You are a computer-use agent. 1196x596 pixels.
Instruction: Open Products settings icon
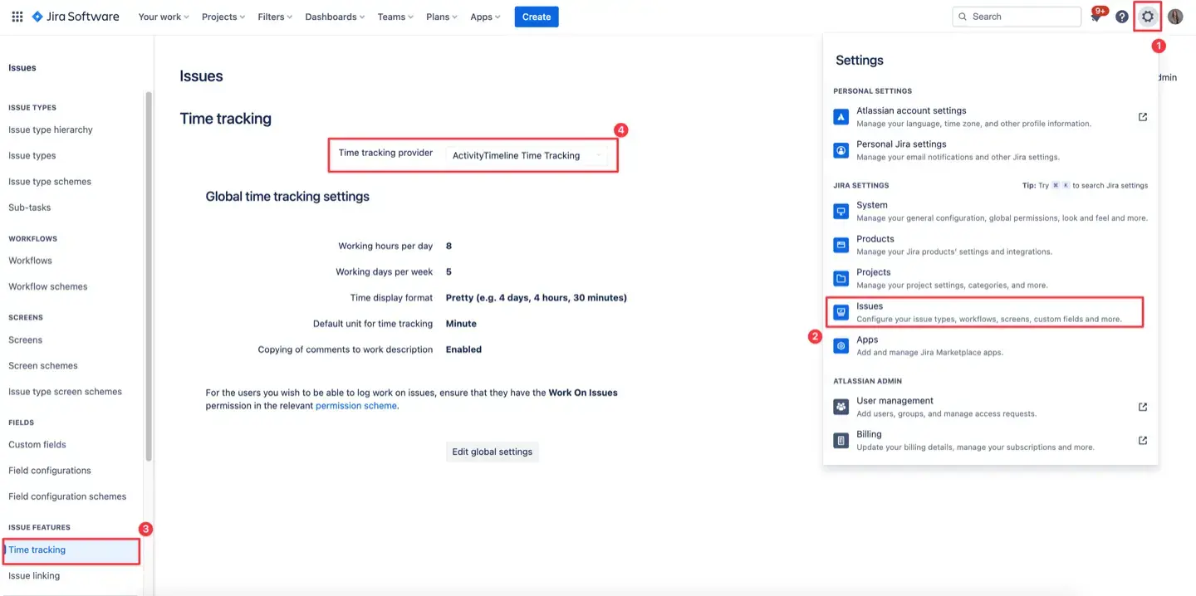(841, 244)
